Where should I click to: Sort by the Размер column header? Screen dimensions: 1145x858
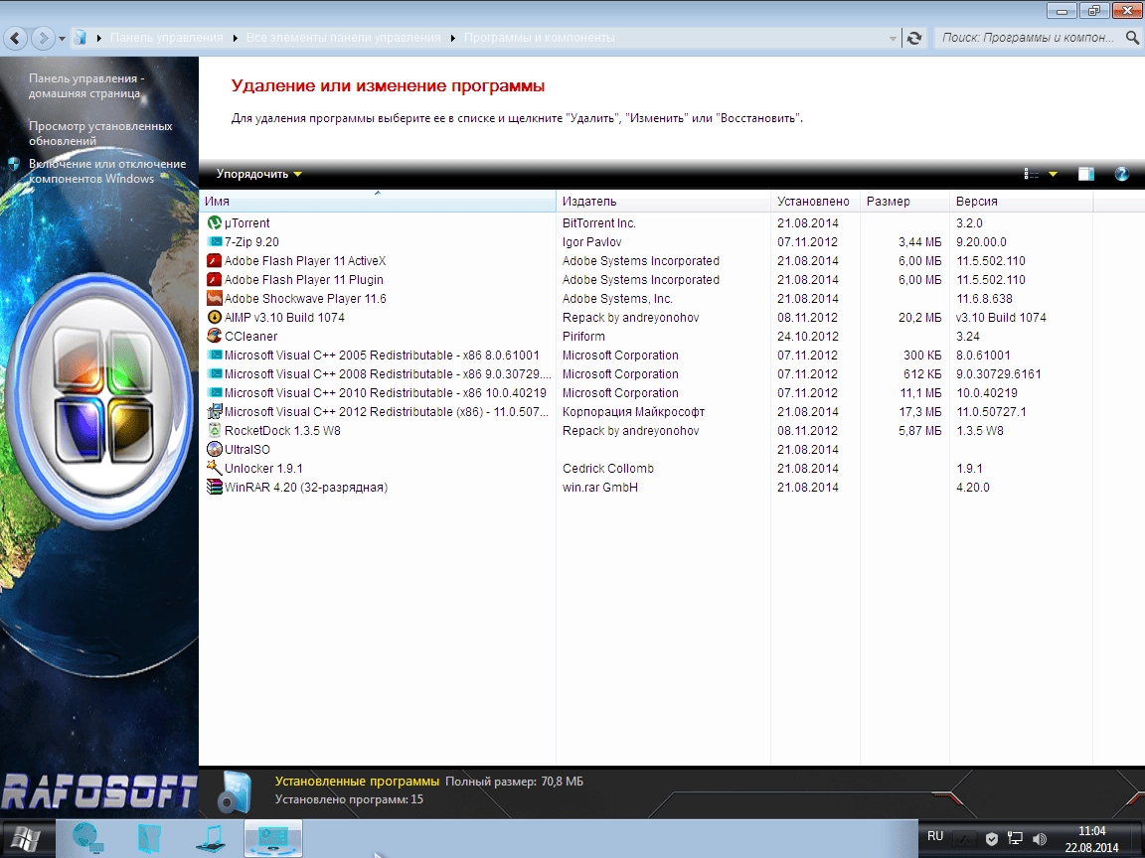pyautogui.click(x=904, y=202)
